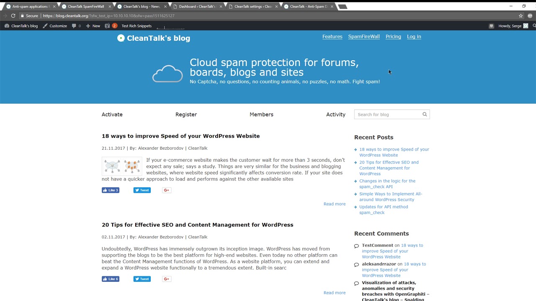This screenshot has width=536, height=301.
Task: Open recent post Updates for API method spam_check
Action: (384, 210)
